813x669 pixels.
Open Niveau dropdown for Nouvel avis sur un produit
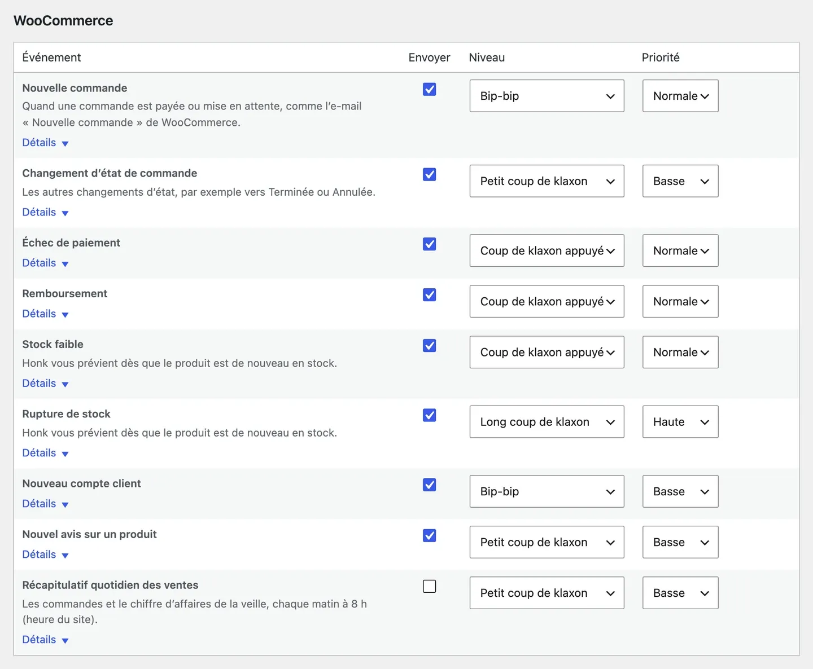point(547,542)
